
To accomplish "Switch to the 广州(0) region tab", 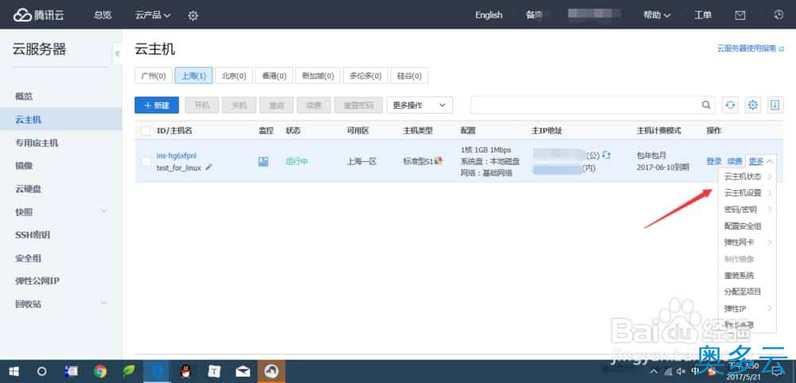I will (x=154, y=76).
